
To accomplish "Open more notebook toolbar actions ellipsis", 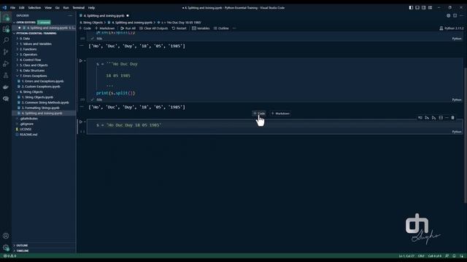I will [234, 28].
